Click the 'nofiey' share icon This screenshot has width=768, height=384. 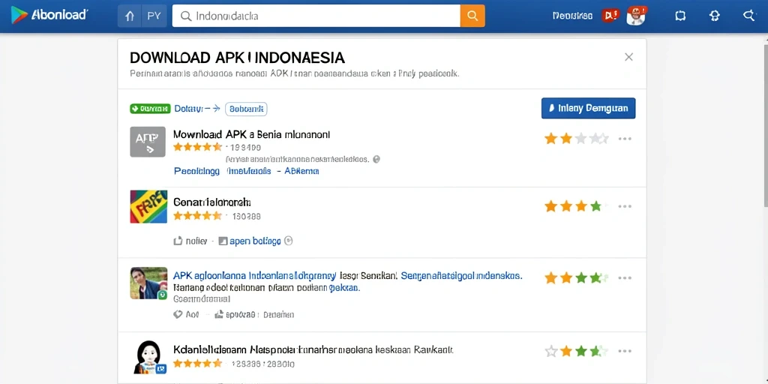pyautogui.click(x=178, y=241)
